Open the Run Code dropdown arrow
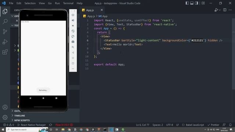The height and width of the screenshot is (132, 235). coord(220,10)
